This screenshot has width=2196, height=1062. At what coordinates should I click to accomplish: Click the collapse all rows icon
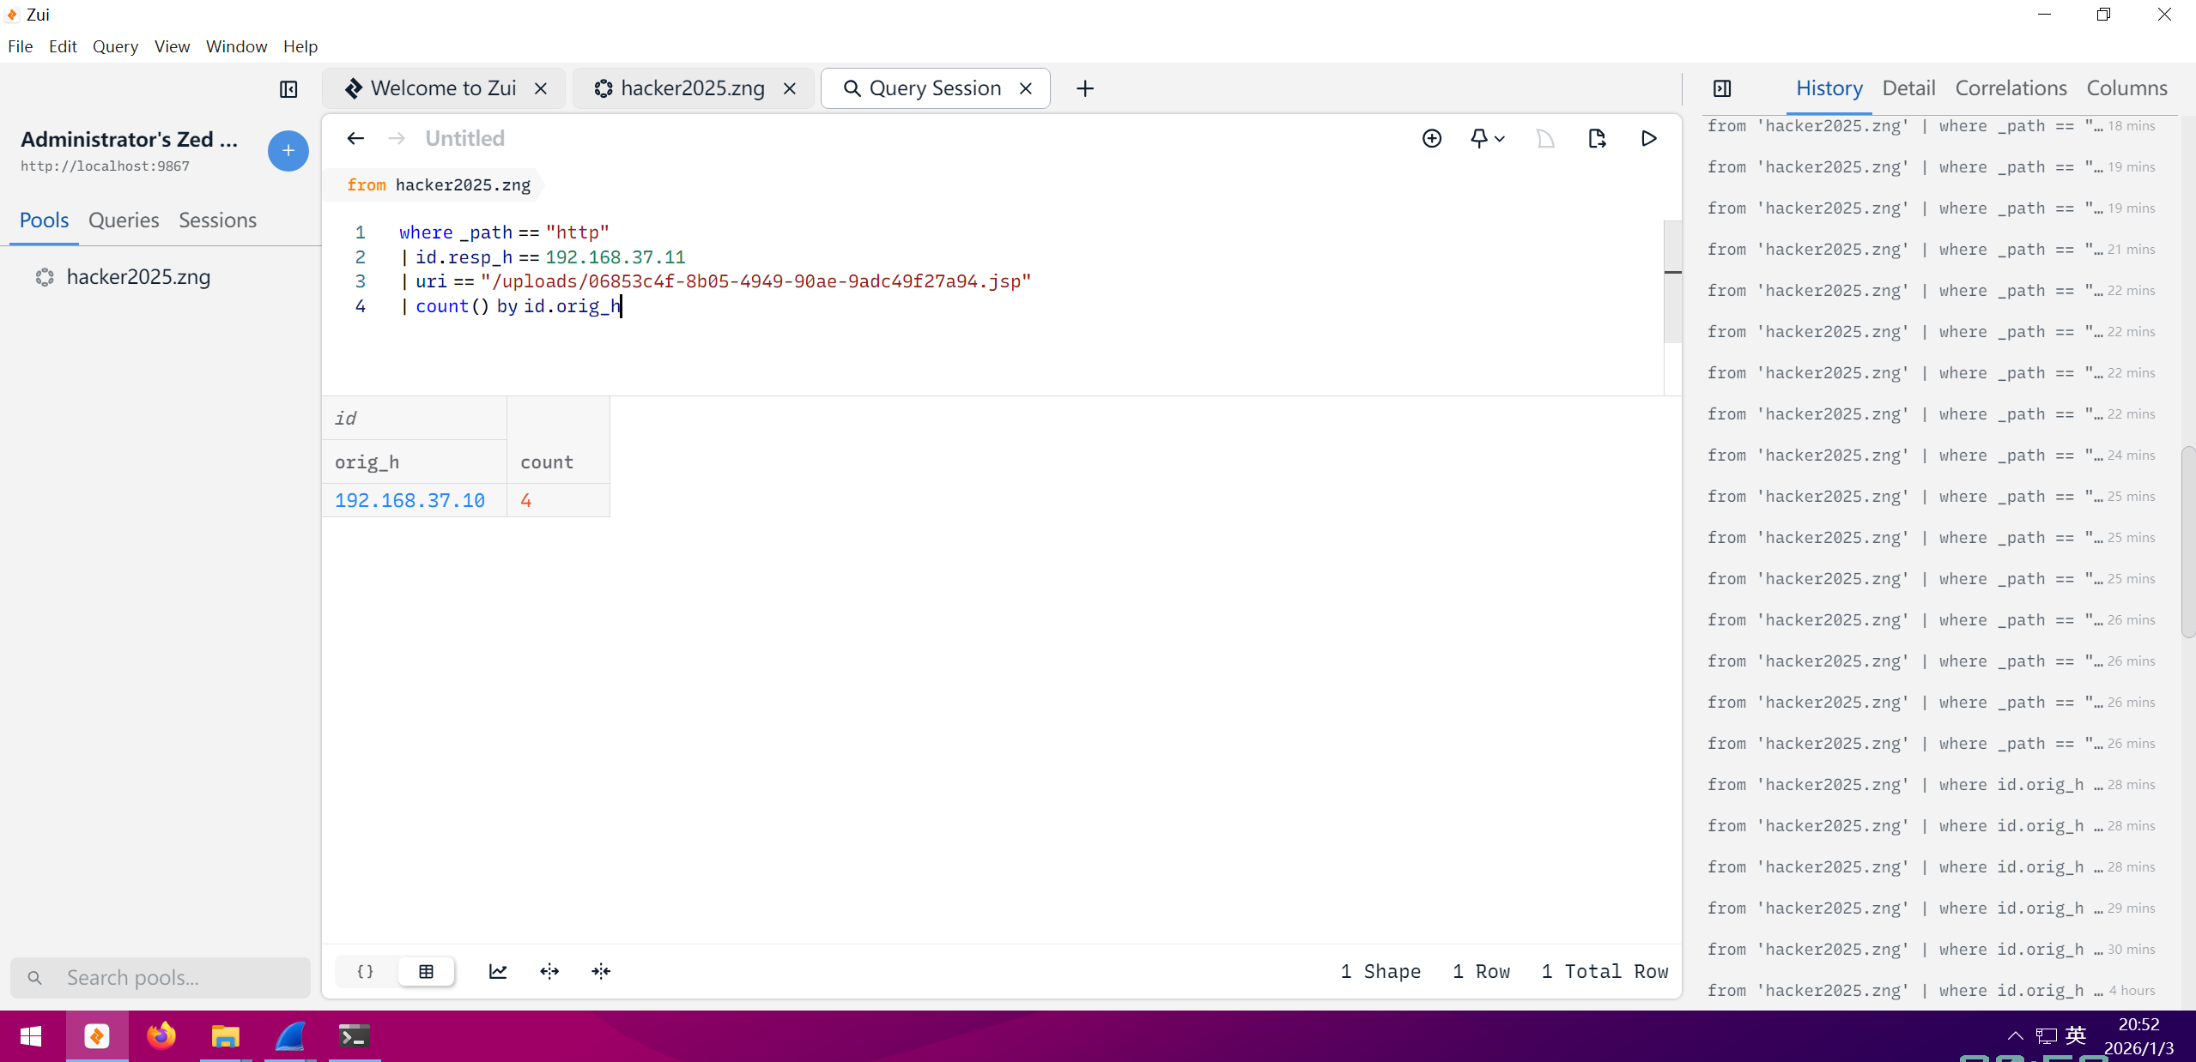pos(601,971)
